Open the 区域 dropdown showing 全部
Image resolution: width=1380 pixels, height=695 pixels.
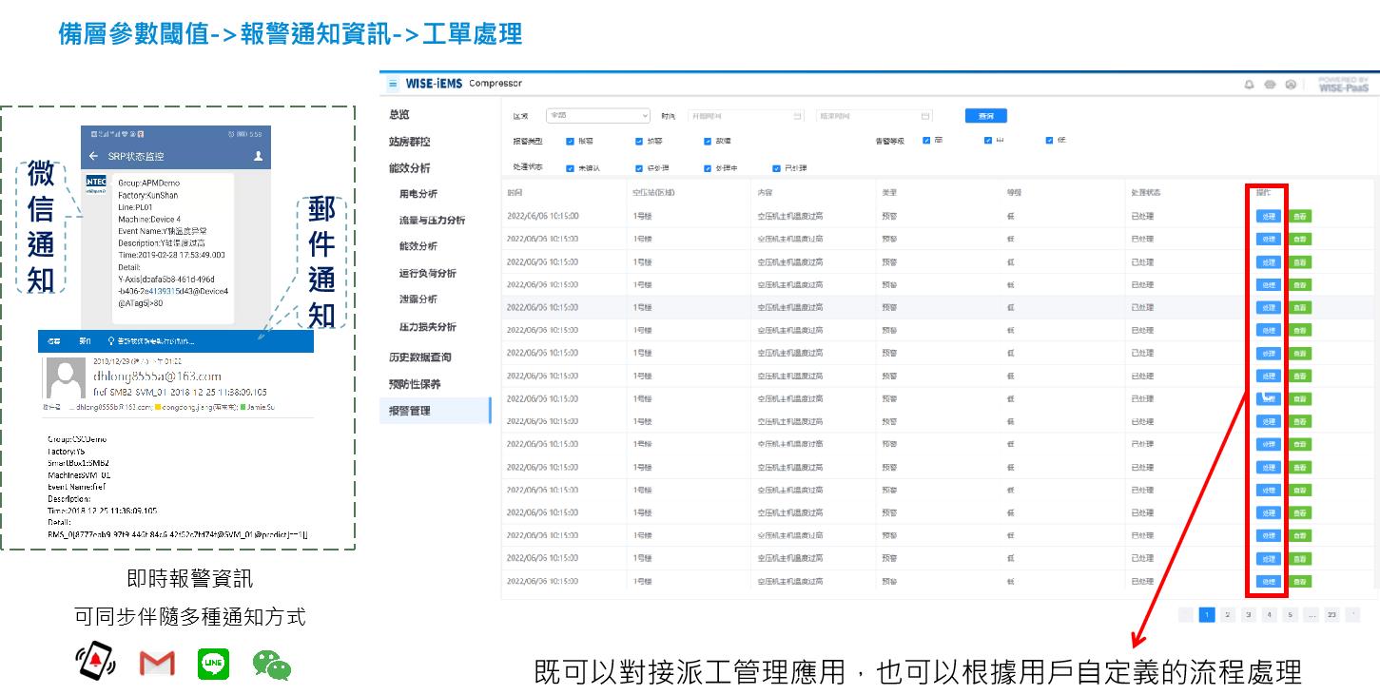click(x=596, y=116)
